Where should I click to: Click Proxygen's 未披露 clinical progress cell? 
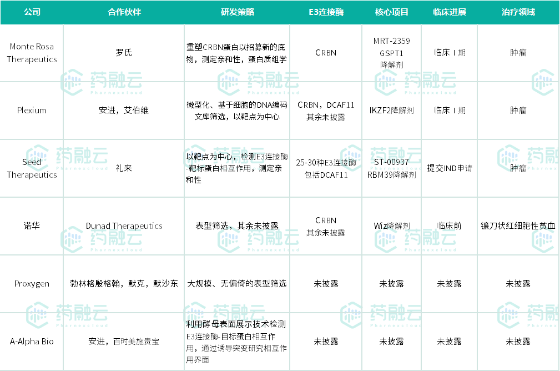tap(450, 284)
